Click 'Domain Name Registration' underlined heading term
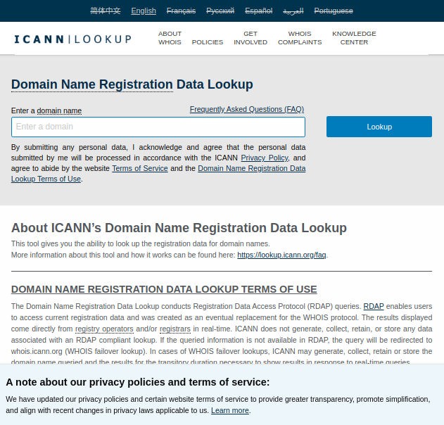Screen dimensions: 444x425 tap(92, 84)
